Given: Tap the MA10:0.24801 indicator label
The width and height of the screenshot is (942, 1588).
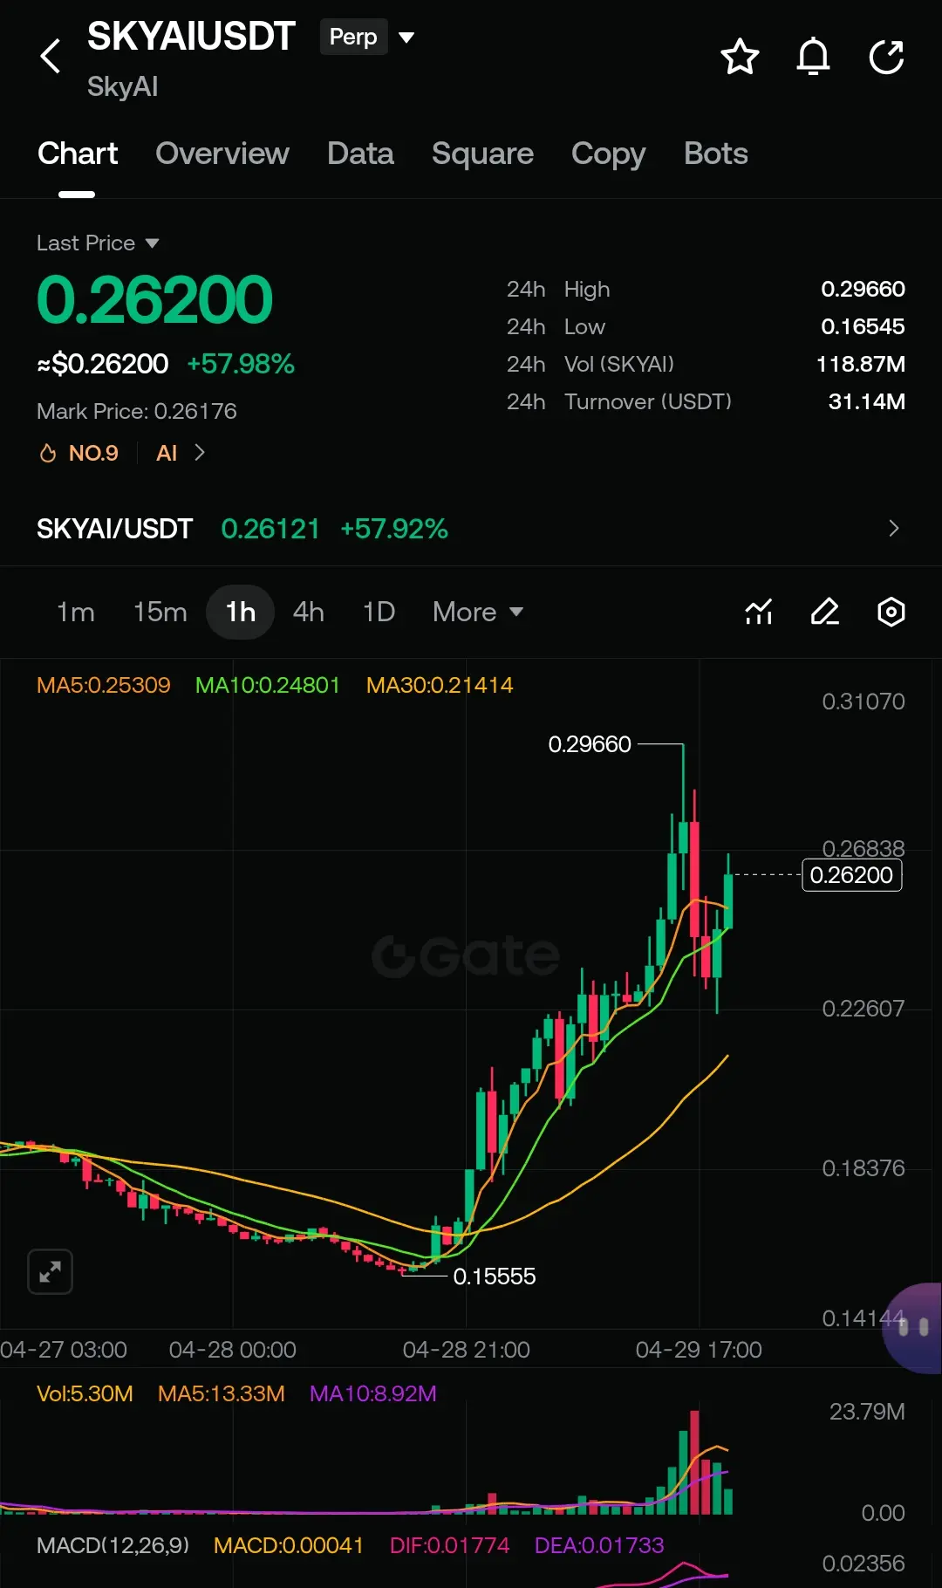Looking at the screenshot, I should (x=267, y=685).
